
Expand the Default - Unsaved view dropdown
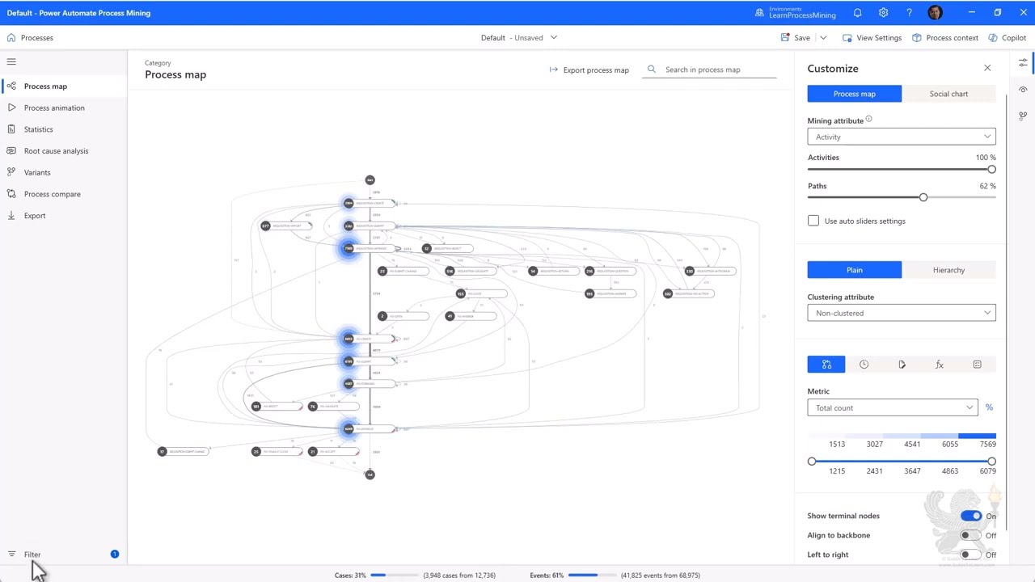(519, 38)
